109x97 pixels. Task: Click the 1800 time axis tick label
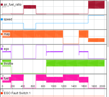click(x=94, y=86)
